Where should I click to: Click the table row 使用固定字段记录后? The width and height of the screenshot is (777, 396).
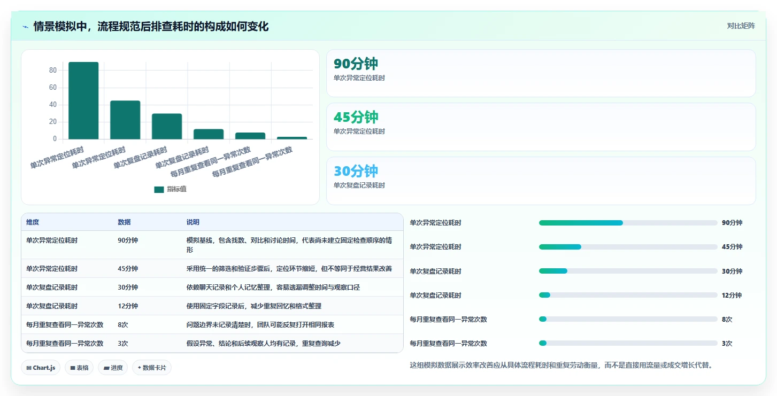(212, 306)
